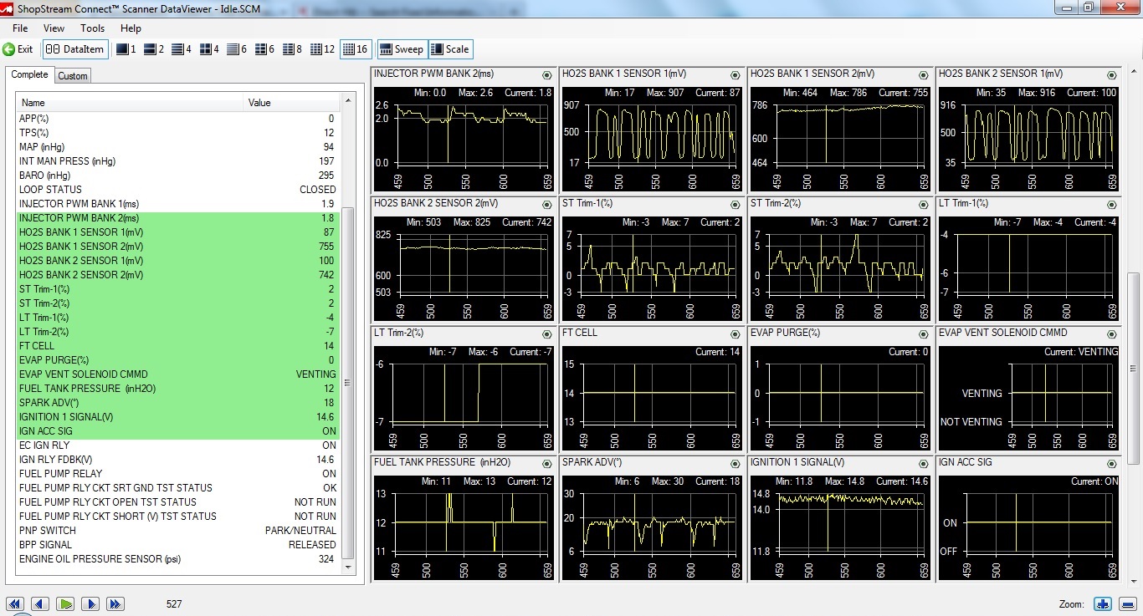This screenshot has height=616, width=1143.
Task: Toggle the FT CELL graph radio button
Action: tap(736, 334)
